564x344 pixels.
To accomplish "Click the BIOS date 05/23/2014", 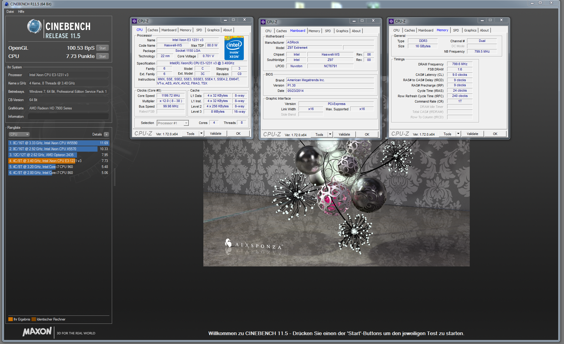I will pos(330,91).
